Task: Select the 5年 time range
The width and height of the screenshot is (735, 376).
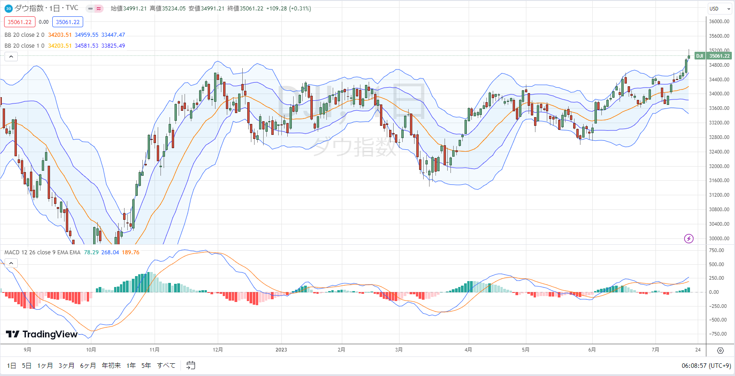Action: [x=146, y=366]
